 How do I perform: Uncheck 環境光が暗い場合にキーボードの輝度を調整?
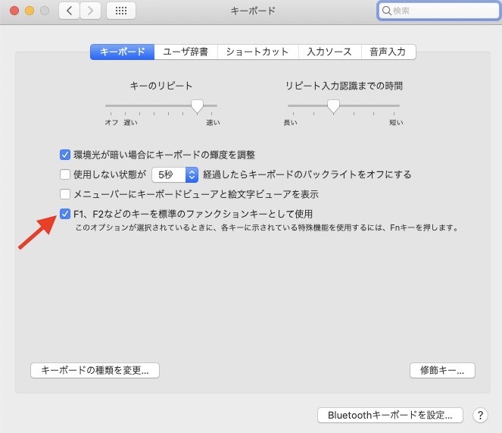[65, 155]
